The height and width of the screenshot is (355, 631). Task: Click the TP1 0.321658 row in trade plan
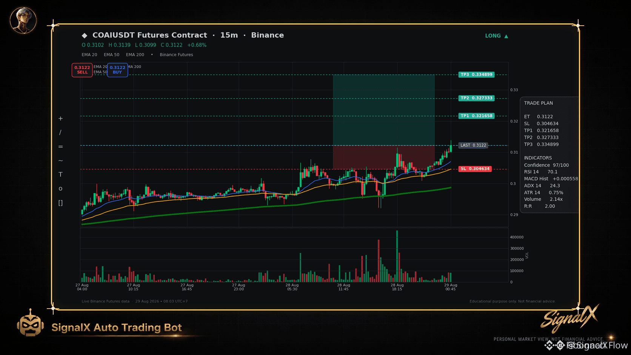[541, 131]
